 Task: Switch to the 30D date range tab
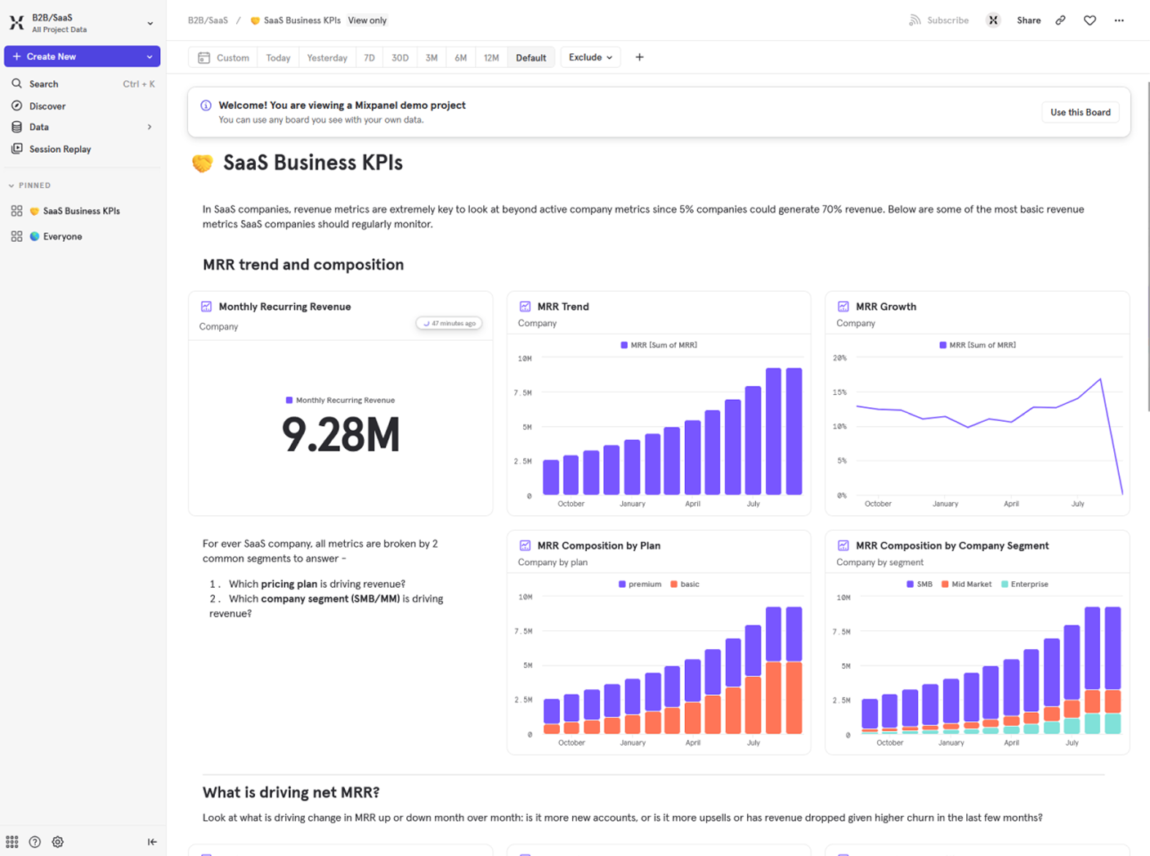pyautogui.click(x=400, y=57)
